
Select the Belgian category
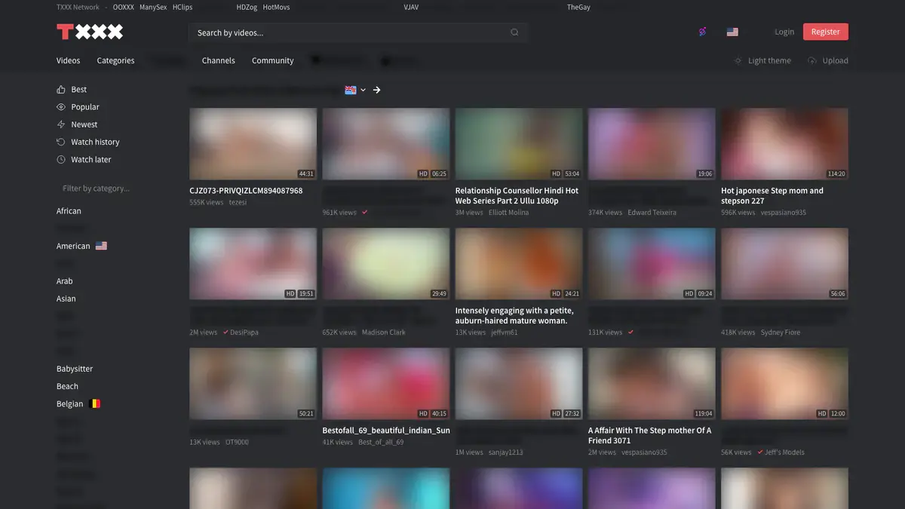click(x=70, y=403)
